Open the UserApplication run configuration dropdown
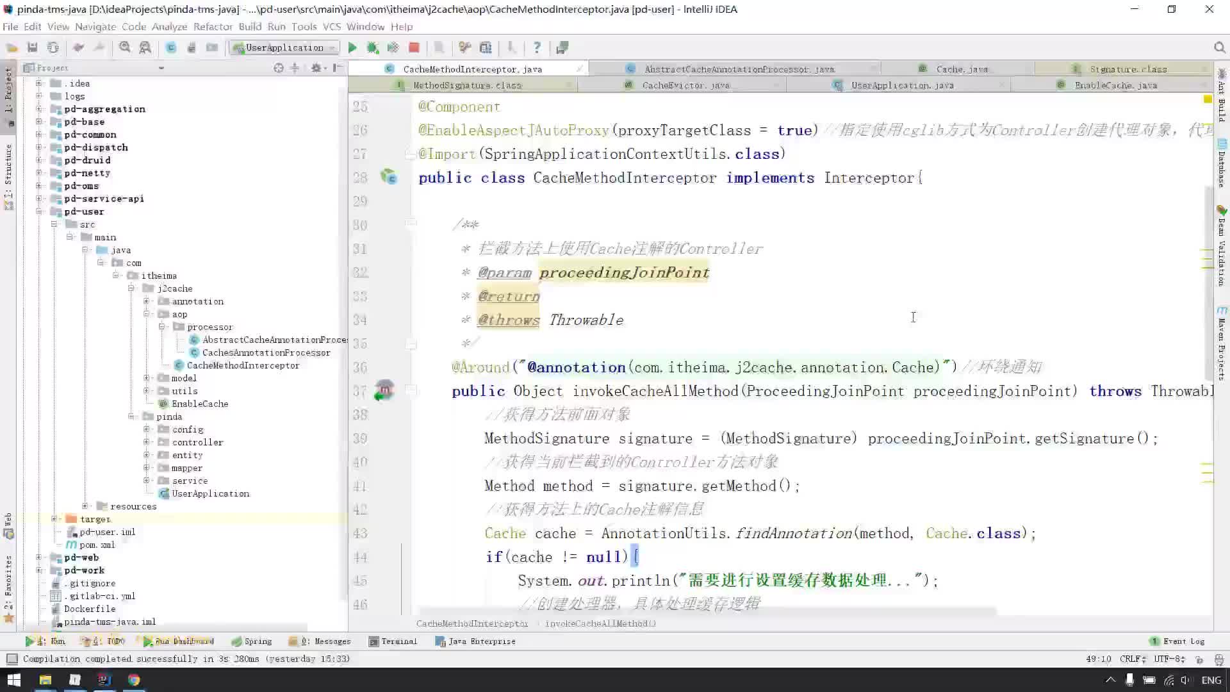This screenshot has height=692, width=1230. pyautogui.click(x=285, y=47)
